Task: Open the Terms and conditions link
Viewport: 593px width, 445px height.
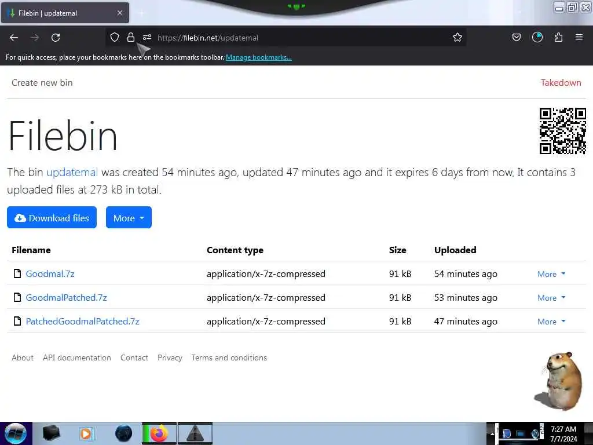Action: 229,358
